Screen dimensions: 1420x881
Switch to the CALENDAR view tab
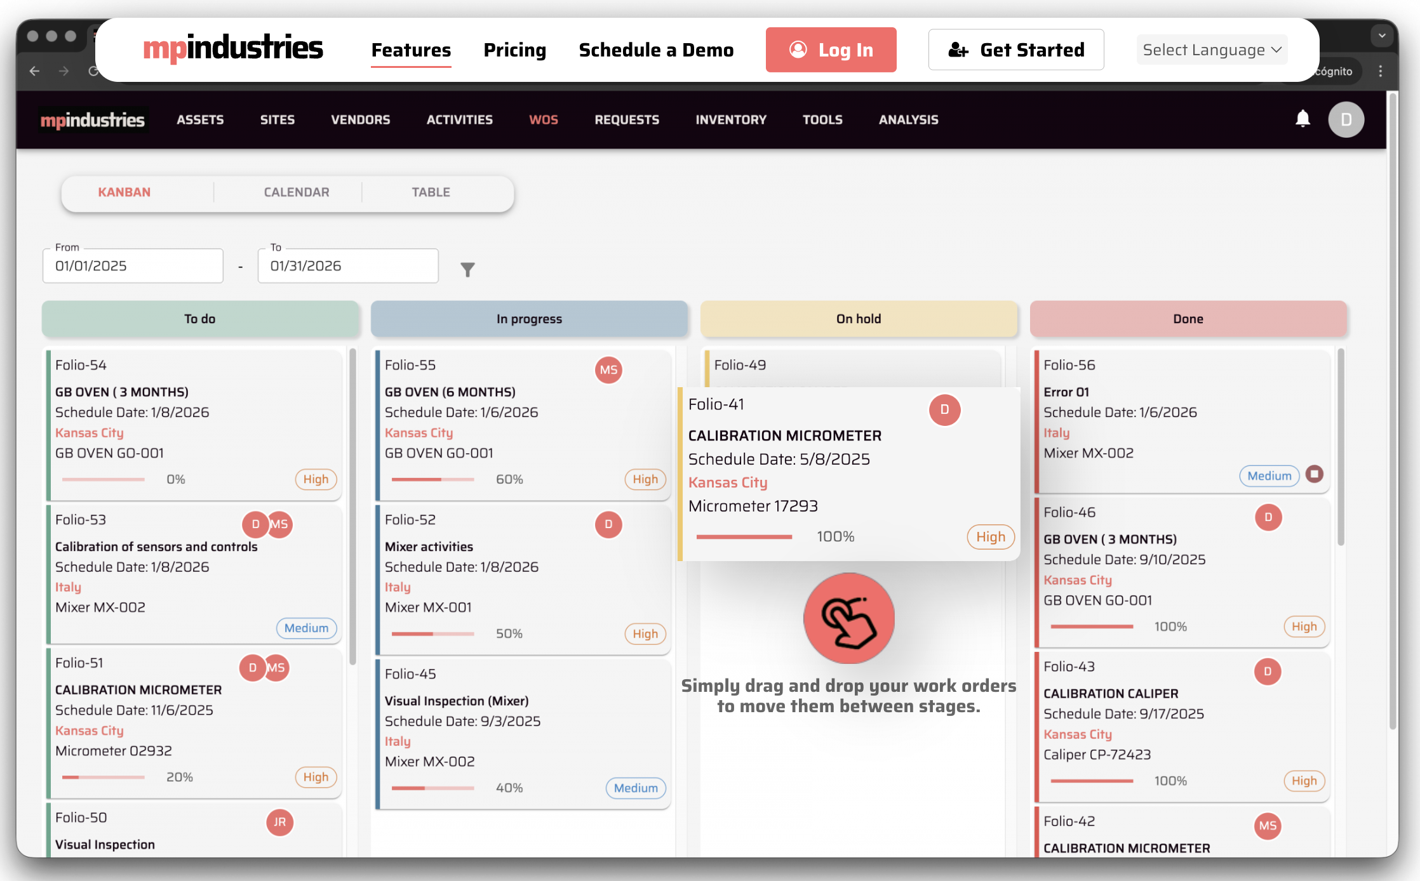(297, 192)
